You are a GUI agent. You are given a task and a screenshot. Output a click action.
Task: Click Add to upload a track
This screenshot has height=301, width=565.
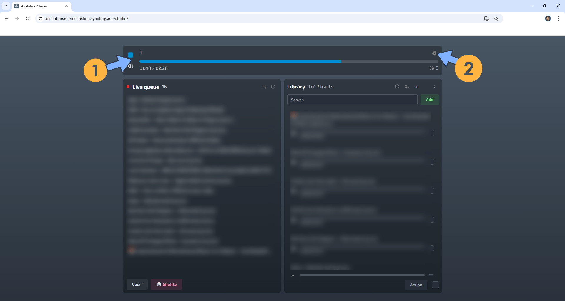pyautogui.click(x=429, y=99)
